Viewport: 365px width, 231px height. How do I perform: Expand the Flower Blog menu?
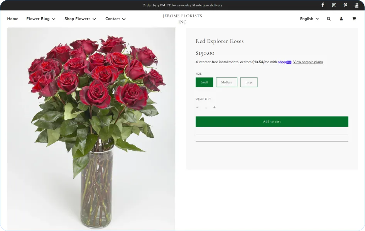pyautogui.click(x=41, y=19)
